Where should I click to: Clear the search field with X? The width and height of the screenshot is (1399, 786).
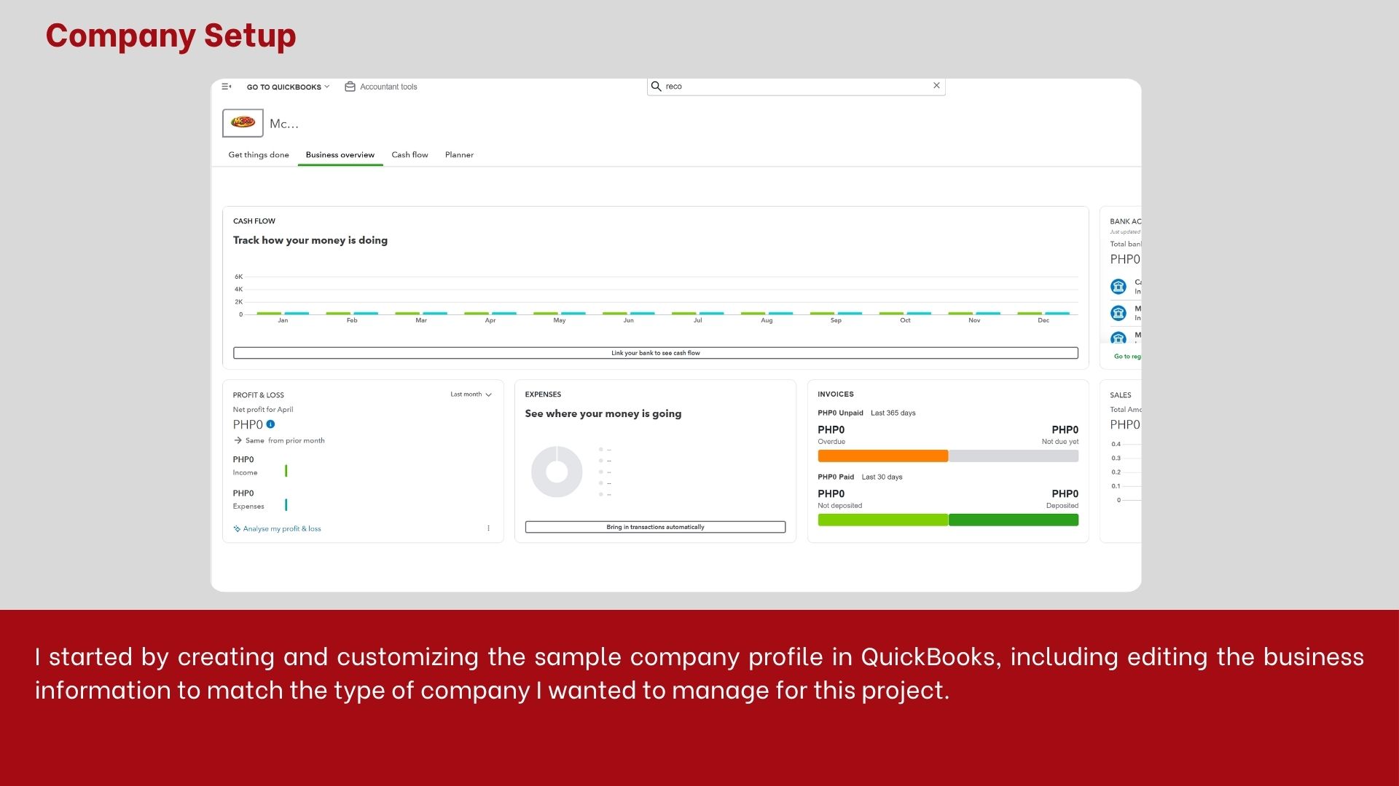point(936,86)
